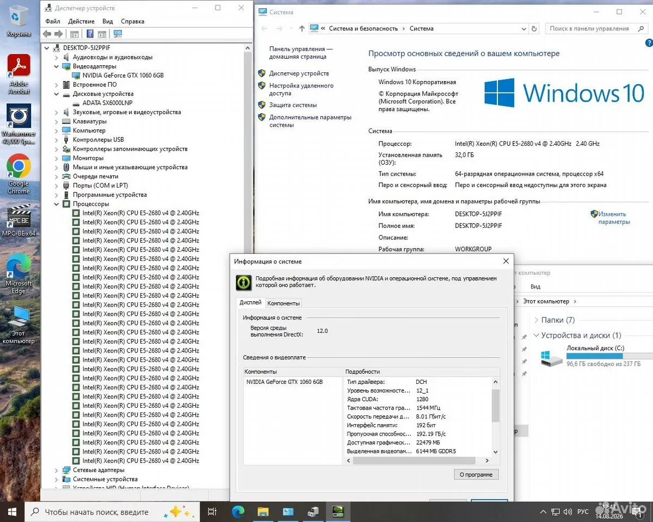Click the Back arrow in Device Manager toolbar
653x522 pixels.
click(x=47, y=34)
